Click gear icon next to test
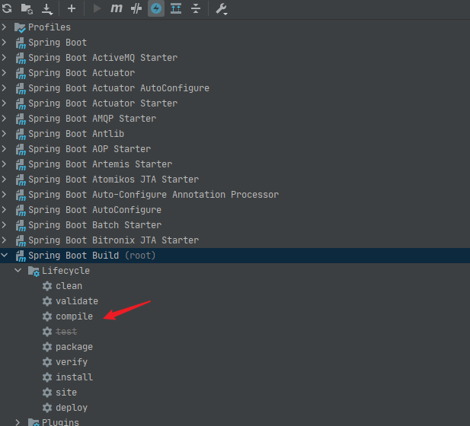470x426 pixels. pyautogui.click(x=47, y=332)
